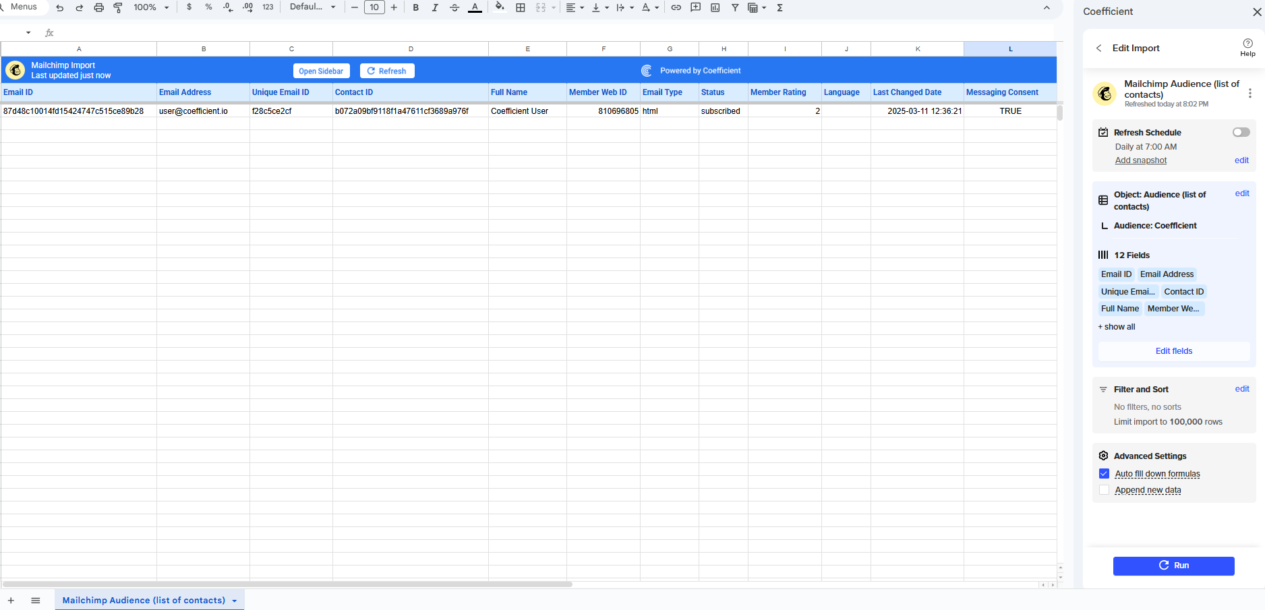This screenshot has height=610, width=1265.
Task: Open the fill color picker
Action: click(x=500, y=7)
